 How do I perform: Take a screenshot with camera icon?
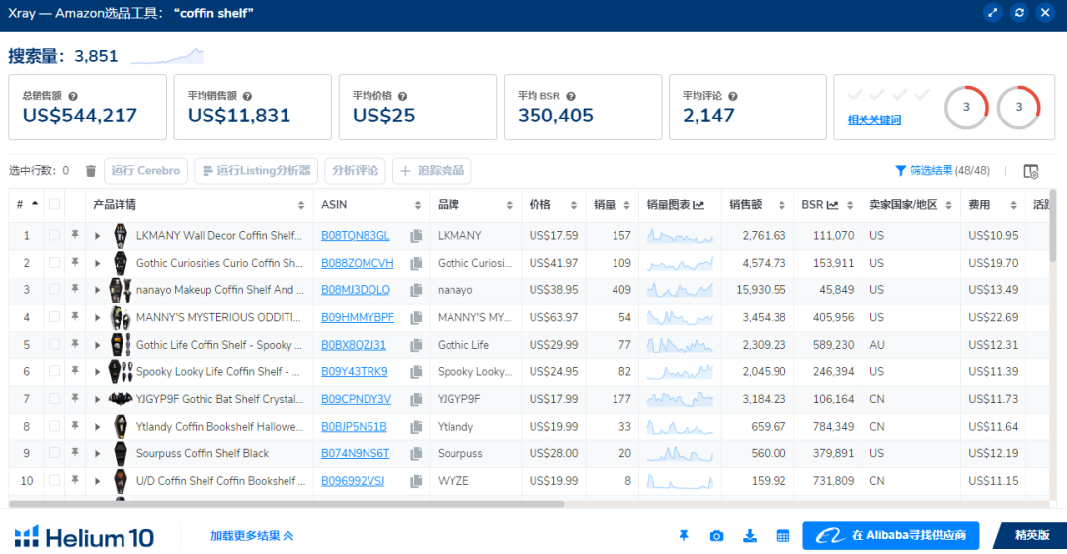click(716, 536)
